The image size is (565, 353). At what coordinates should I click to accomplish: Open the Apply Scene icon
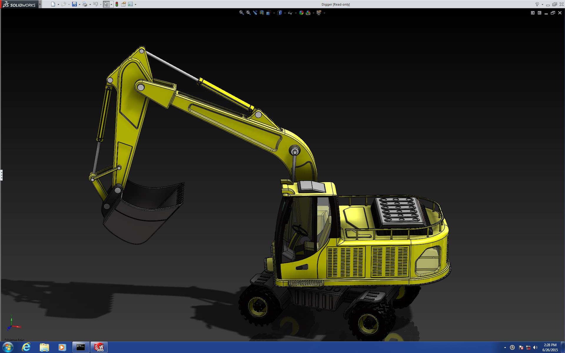pos(308,13)
